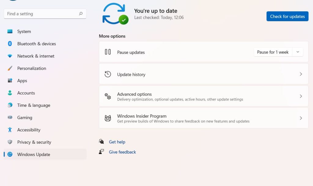Click 'Get preview builds of Windows' description

click(183, 121)
